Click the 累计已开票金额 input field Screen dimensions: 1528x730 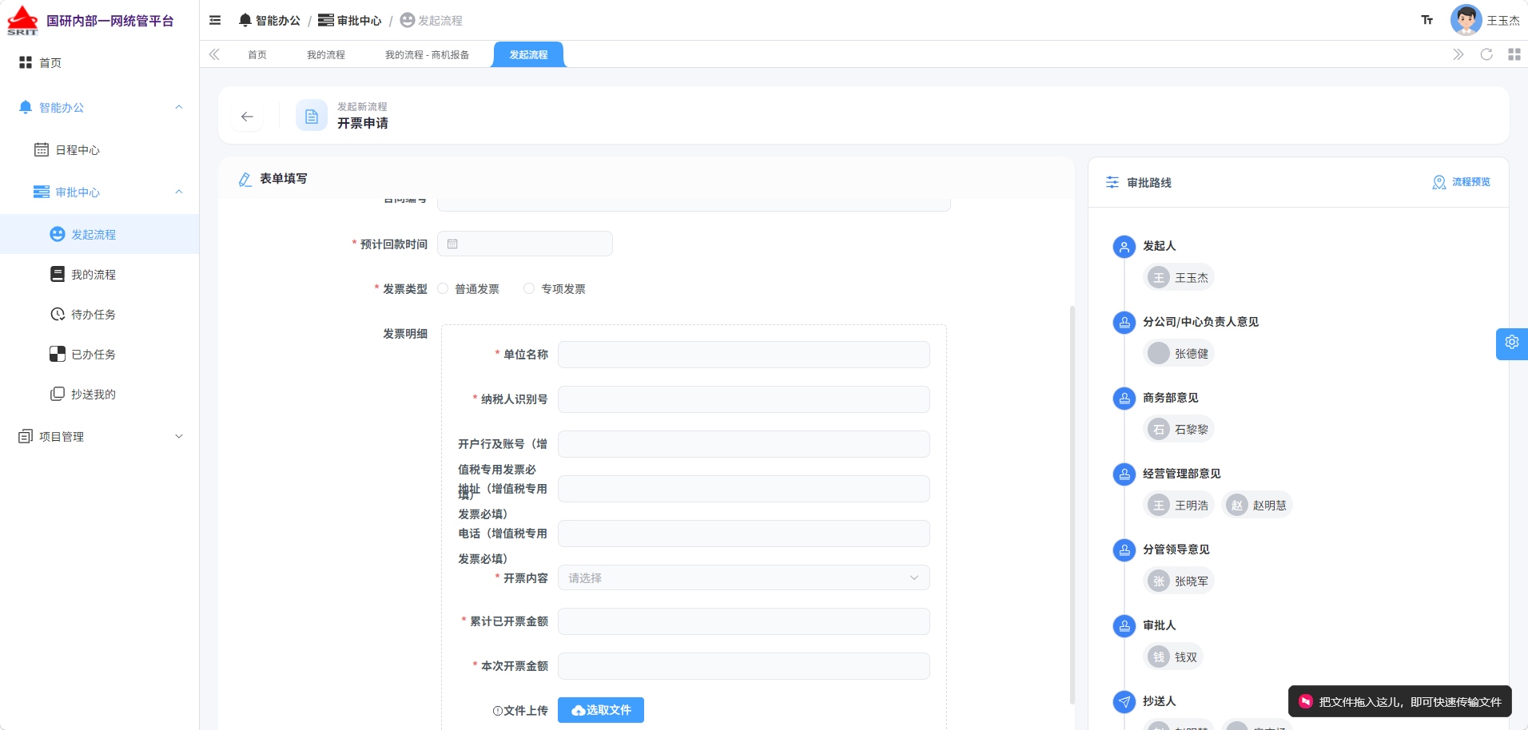tap(743, 621)
